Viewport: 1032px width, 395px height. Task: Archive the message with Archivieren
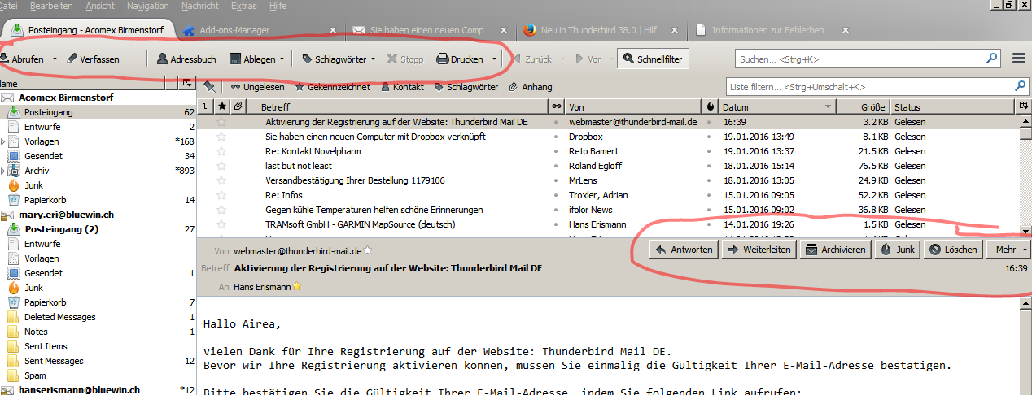pos(835,250)
